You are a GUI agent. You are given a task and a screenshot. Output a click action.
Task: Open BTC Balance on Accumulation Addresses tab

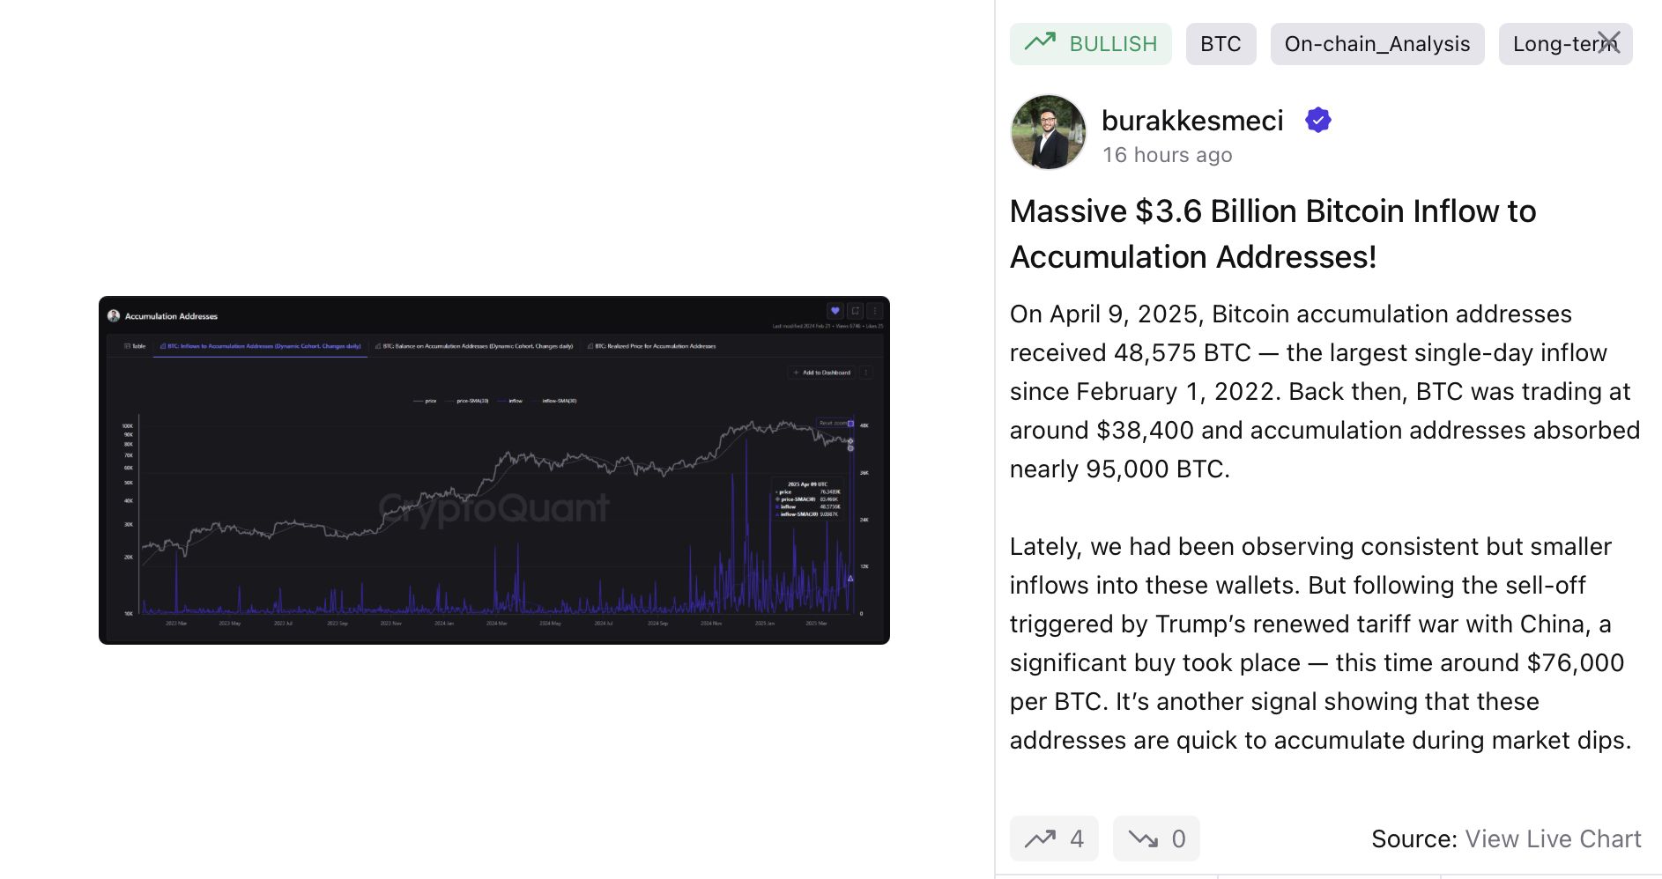coord(474,346)
